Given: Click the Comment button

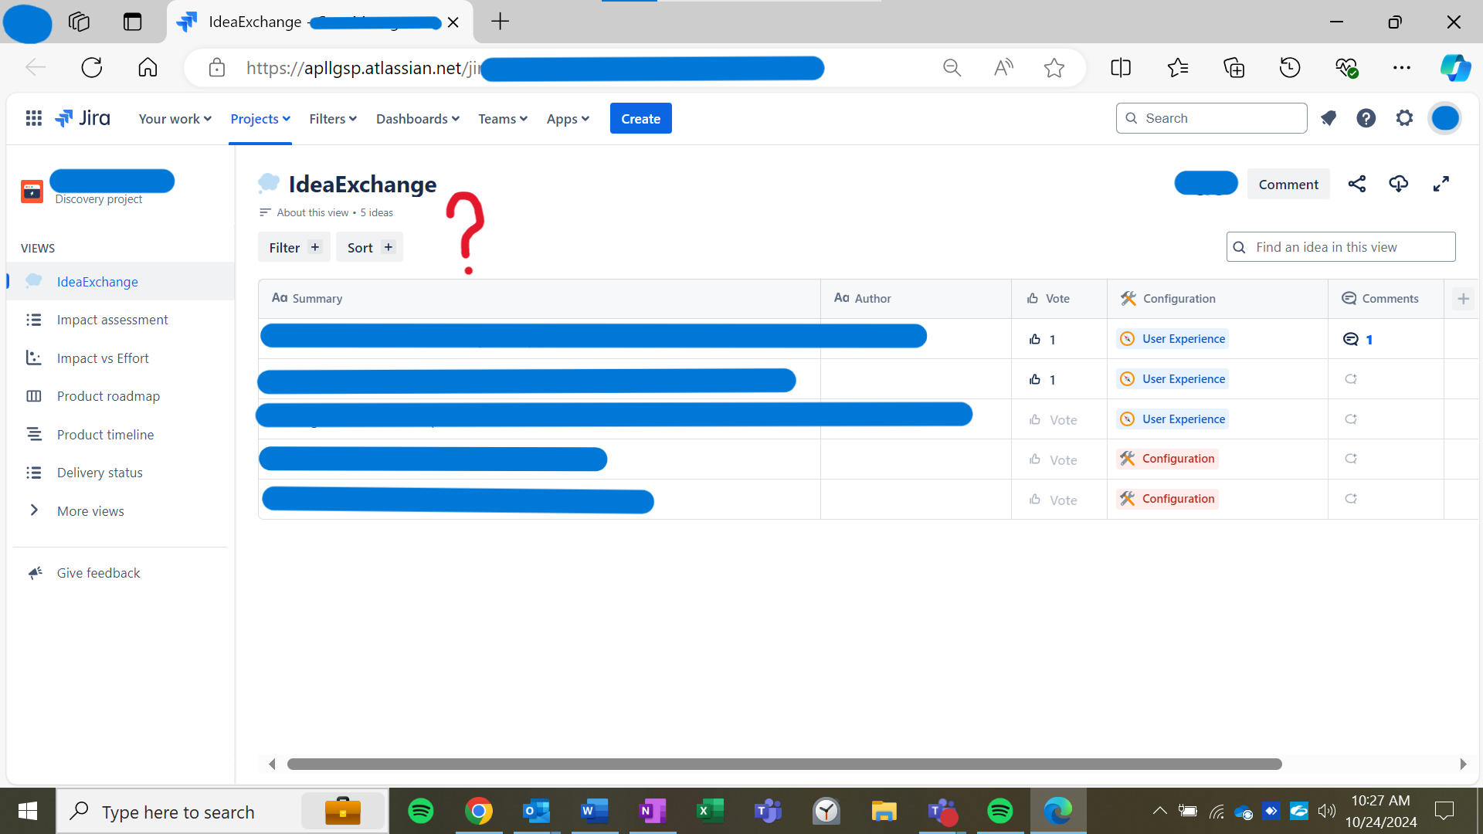Looking at the screenshot, I should 1288,184.
